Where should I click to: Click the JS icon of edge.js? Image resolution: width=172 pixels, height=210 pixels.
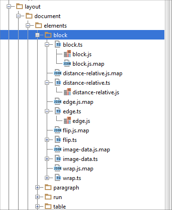67,120
